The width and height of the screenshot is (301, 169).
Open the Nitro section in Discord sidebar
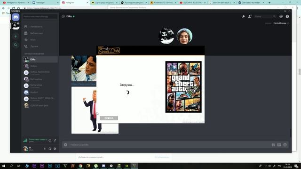[x=40, y=40]
